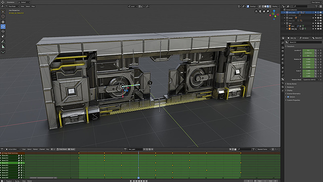The image size is (323, 182).
Task: Expand the Inverse Kinematics panel
Action: click(294, 93)
